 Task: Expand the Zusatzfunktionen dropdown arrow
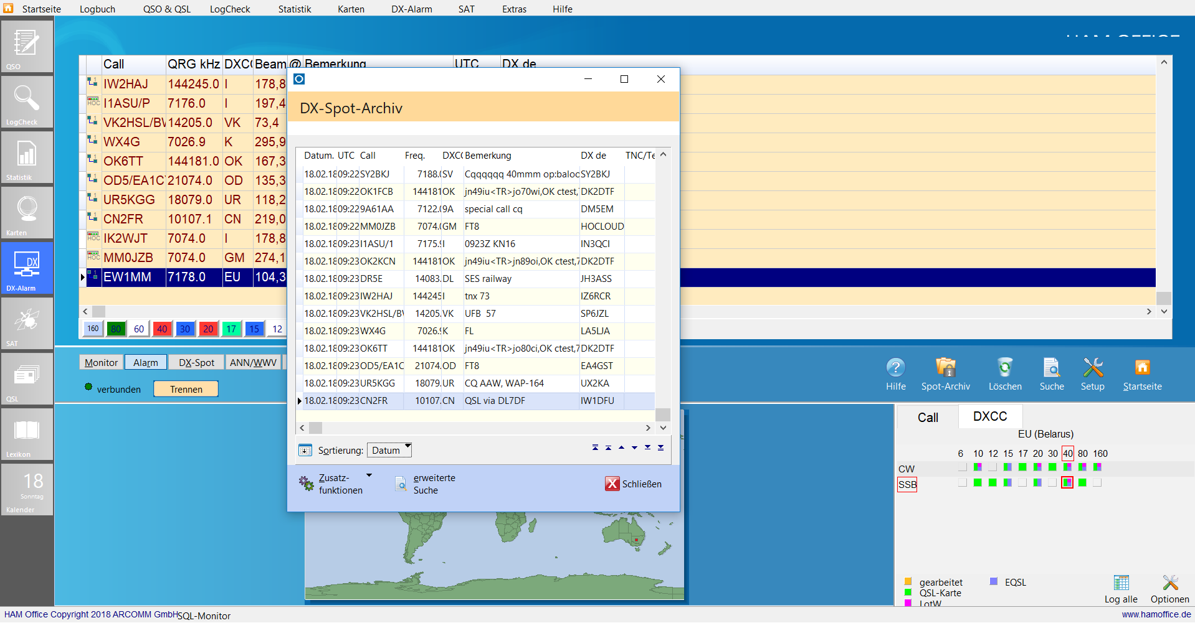(369, 475)
